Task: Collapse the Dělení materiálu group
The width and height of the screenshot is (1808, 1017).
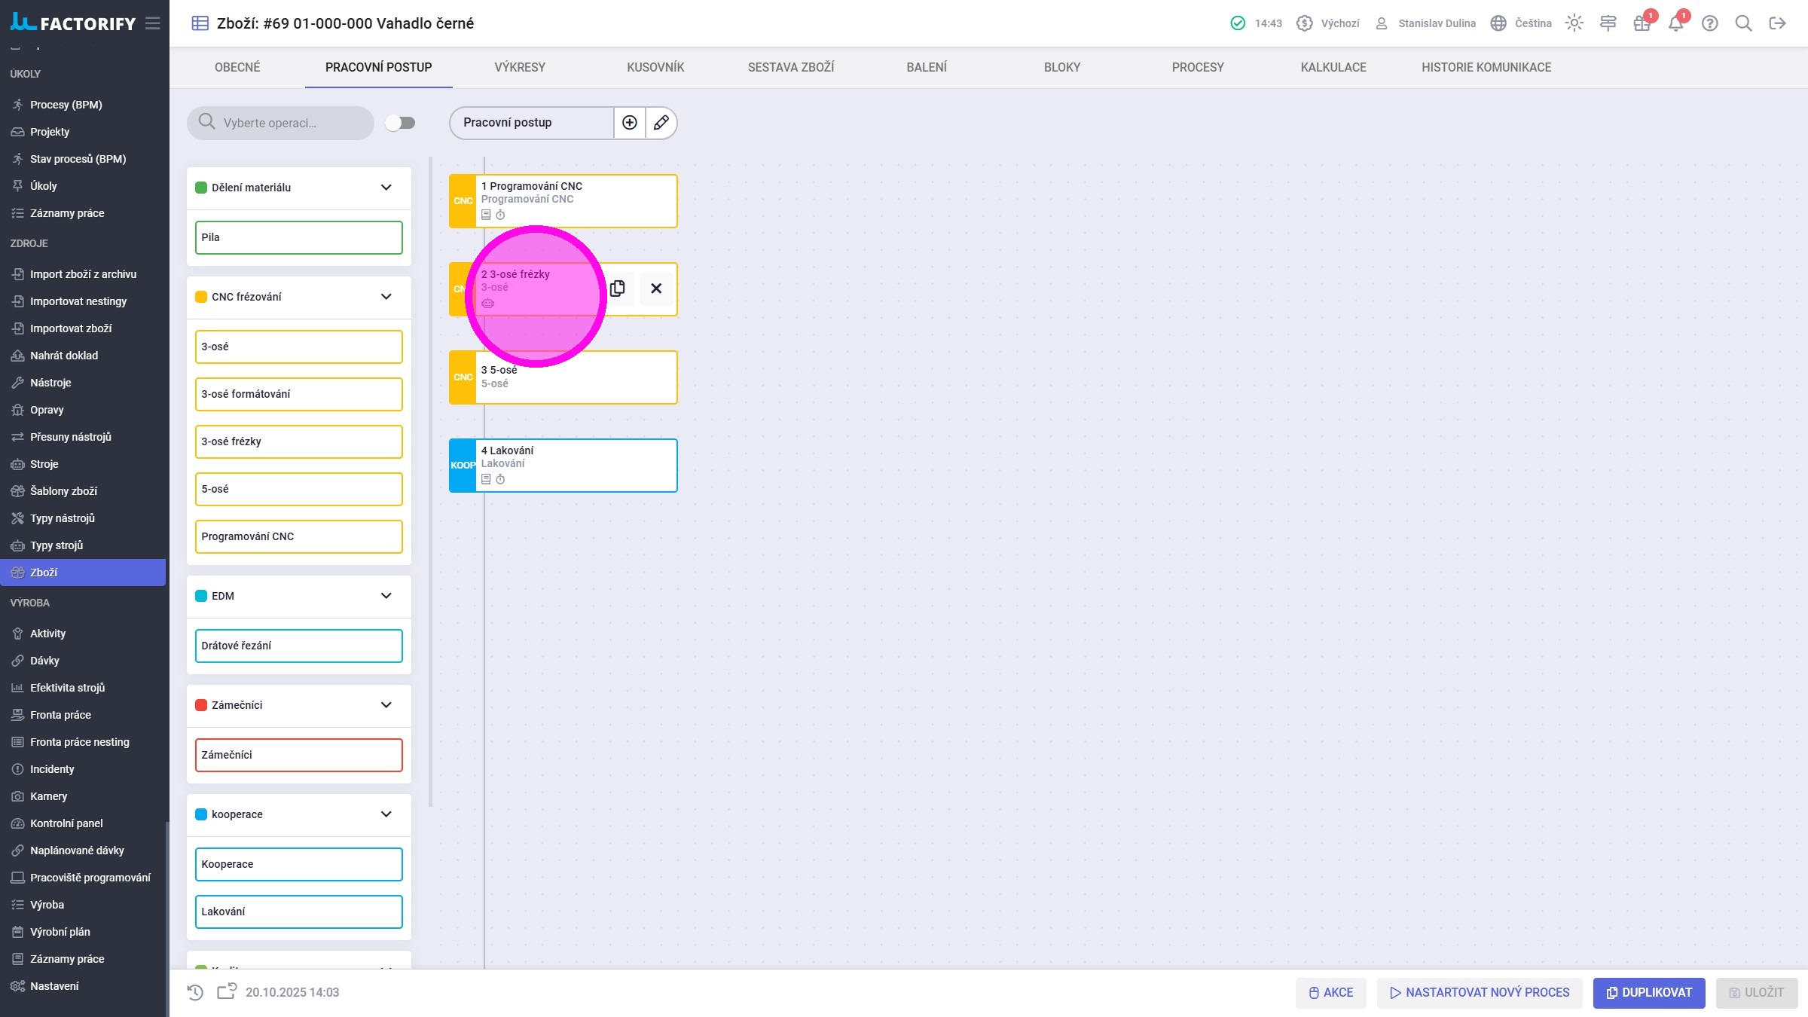Action: 386,188
